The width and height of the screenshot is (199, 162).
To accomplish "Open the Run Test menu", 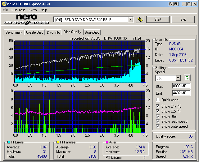I will pos(18,10).
